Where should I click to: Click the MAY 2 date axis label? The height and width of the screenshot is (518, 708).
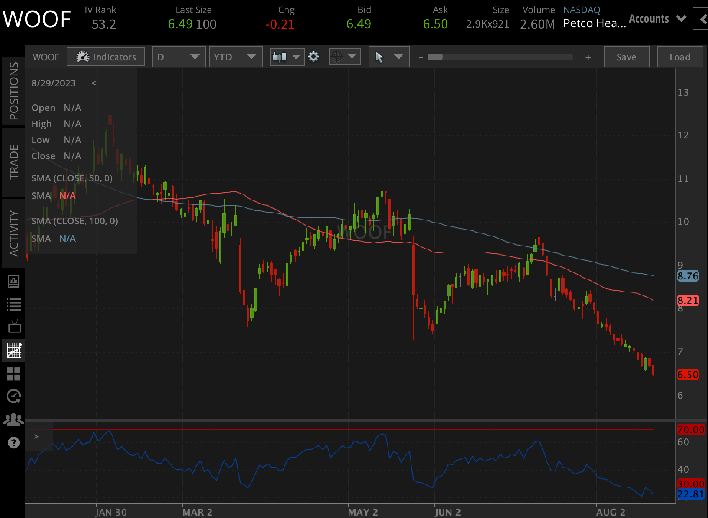pos(363,512)
